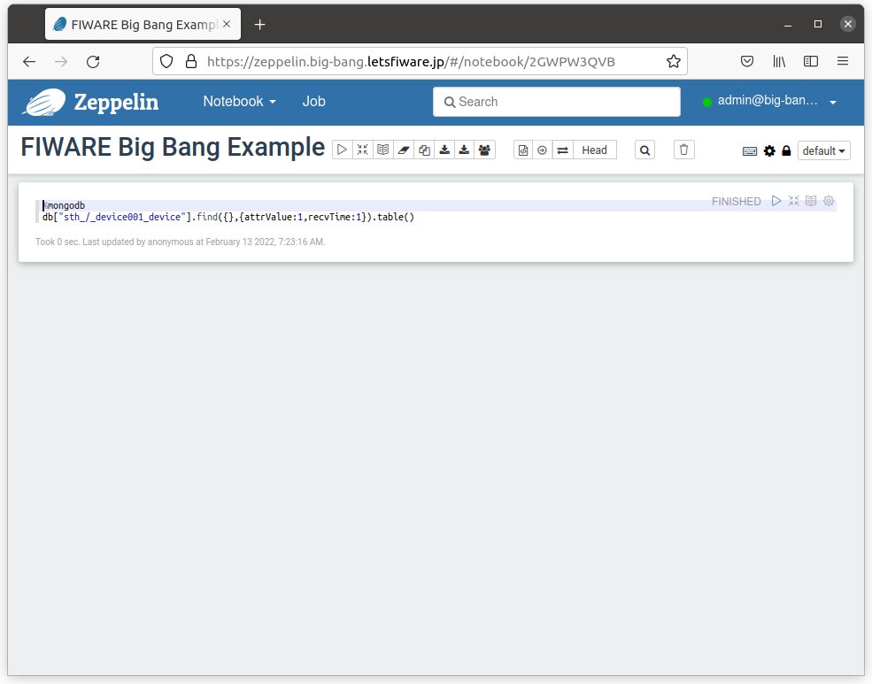Focus the Search input field
The height and width of the screenshot is (684, 872).
(x=556, y=102)
